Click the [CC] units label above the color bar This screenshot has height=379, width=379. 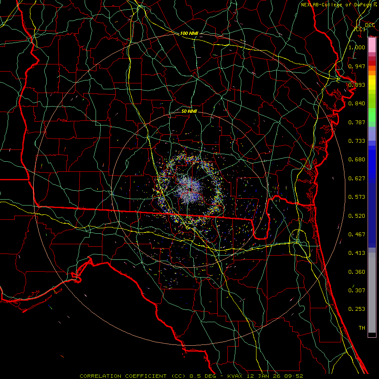(x=360, y=29)
